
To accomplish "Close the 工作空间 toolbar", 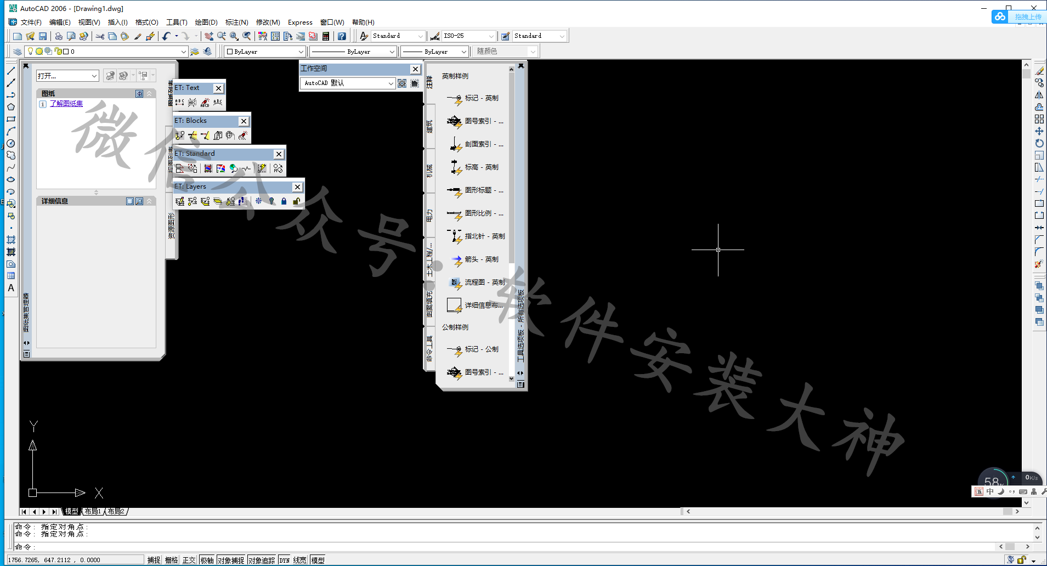I will pyautogui.click(x=415, y=69).
